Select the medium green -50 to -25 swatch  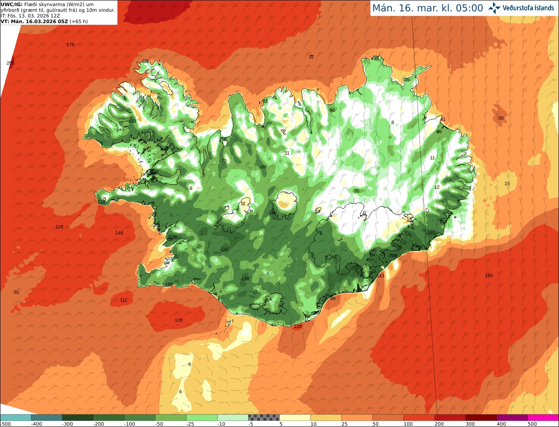tap(171, 417)
